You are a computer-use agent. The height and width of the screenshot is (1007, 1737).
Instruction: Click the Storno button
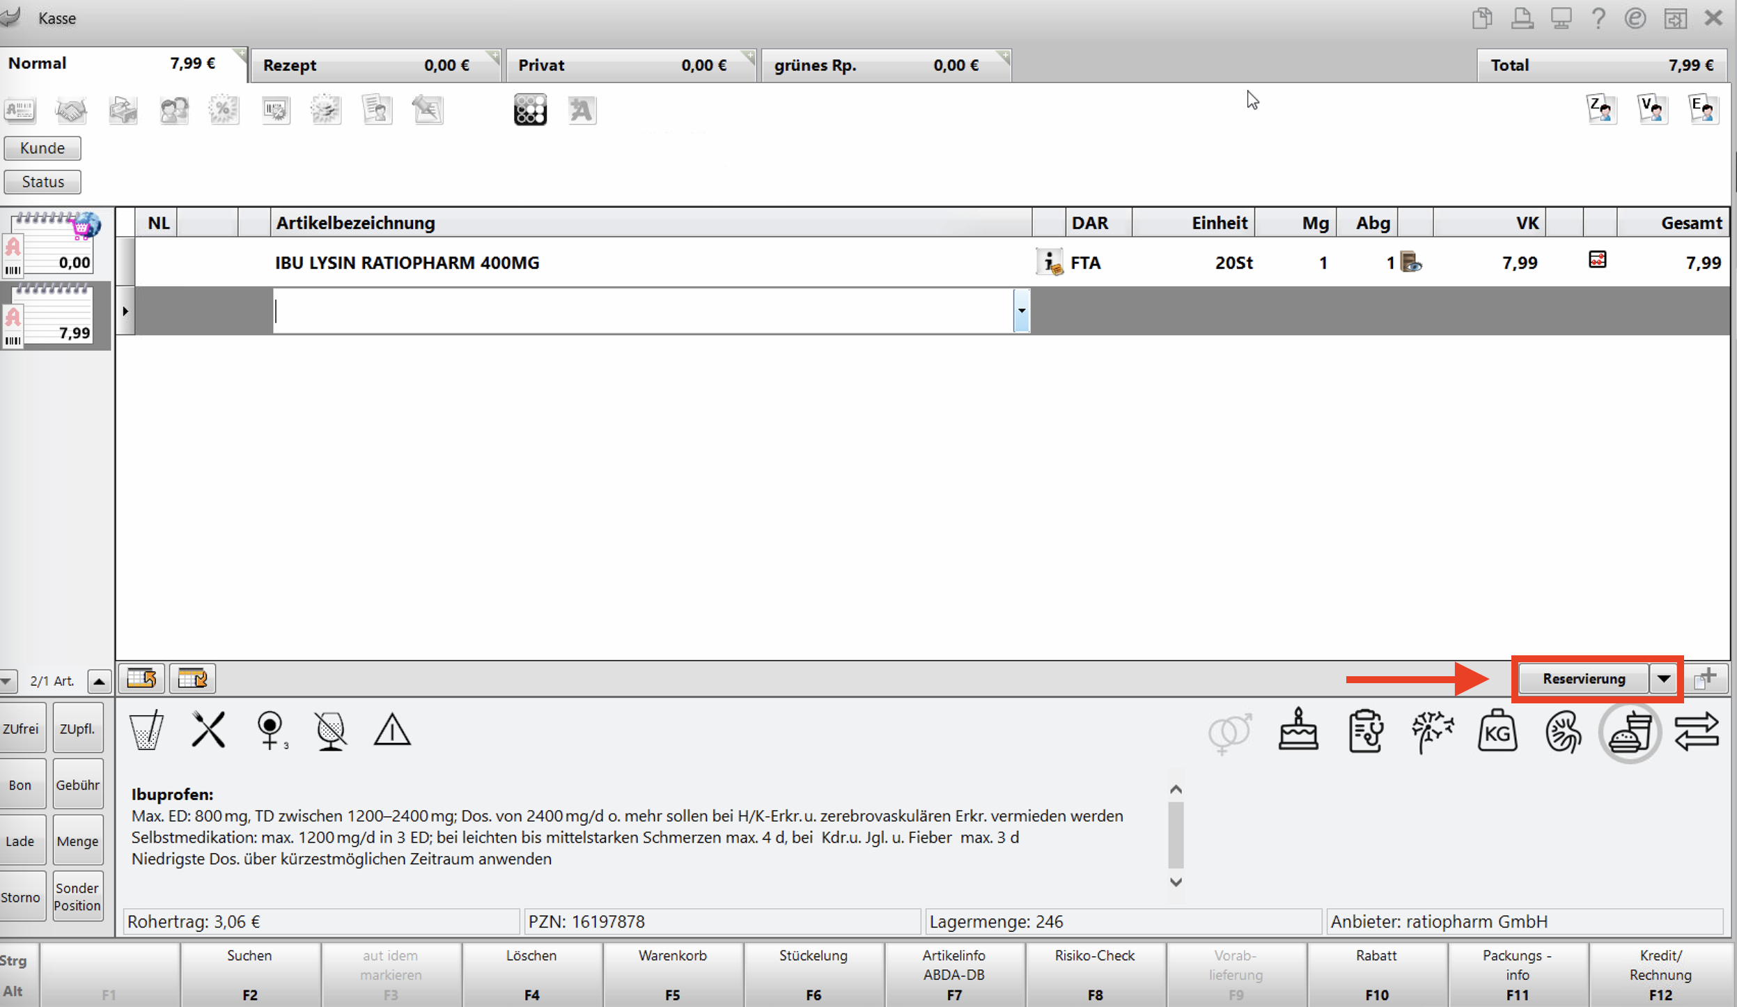point(21,897)
